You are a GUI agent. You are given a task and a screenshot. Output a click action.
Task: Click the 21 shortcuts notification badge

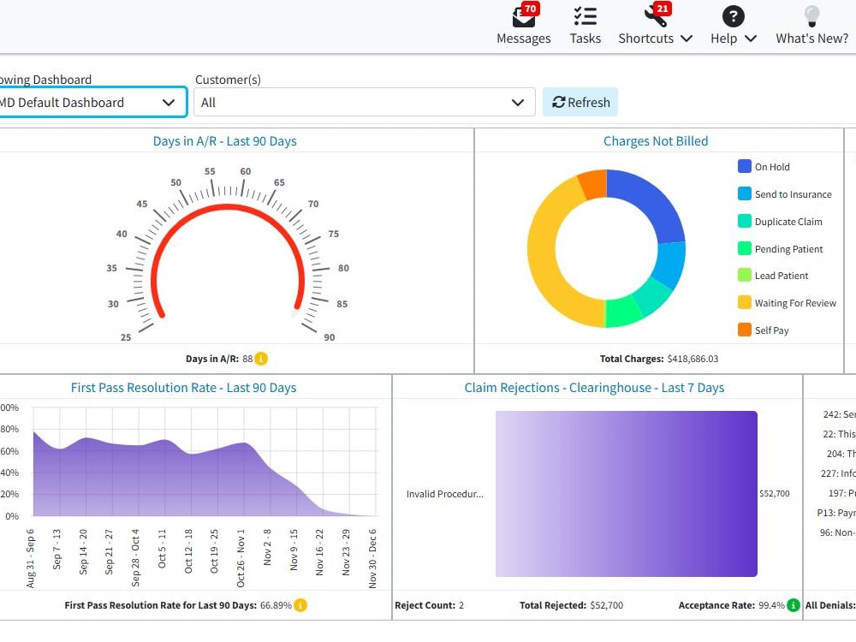pos(663,9)
